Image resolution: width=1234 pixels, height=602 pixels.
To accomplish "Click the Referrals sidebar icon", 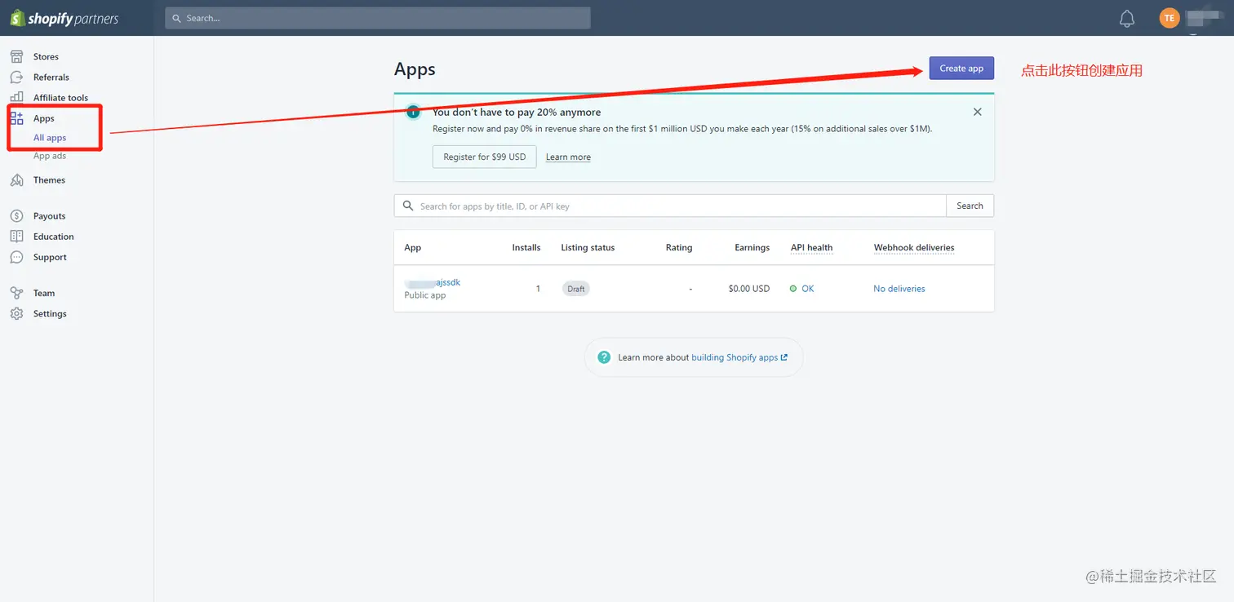I will pos(16,77).
